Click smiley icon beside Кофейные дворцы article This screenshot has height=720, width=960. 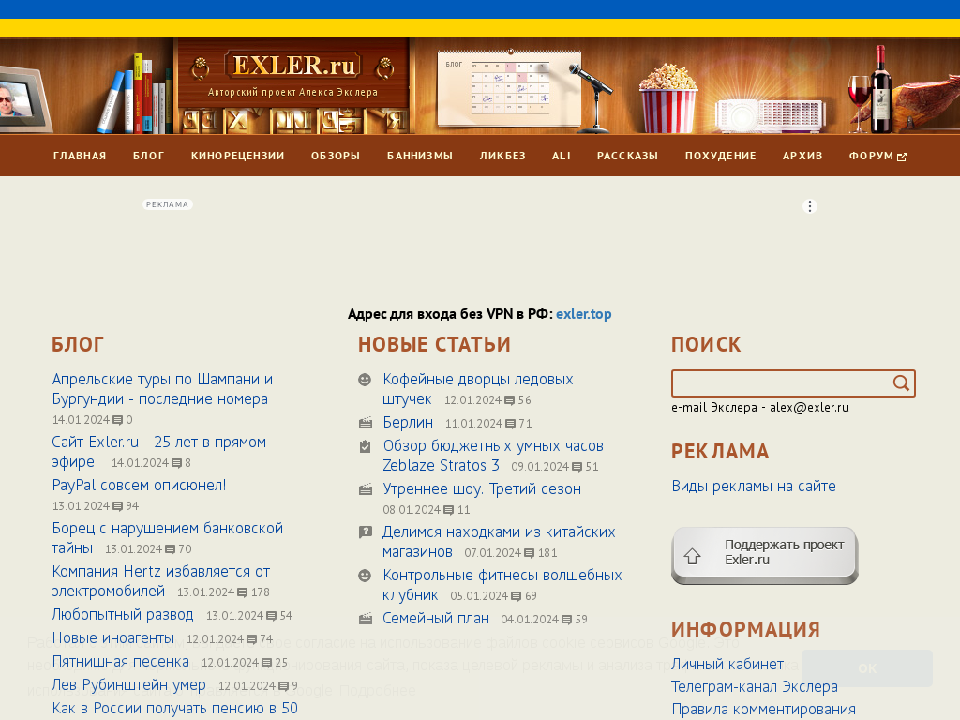point(365,381)
